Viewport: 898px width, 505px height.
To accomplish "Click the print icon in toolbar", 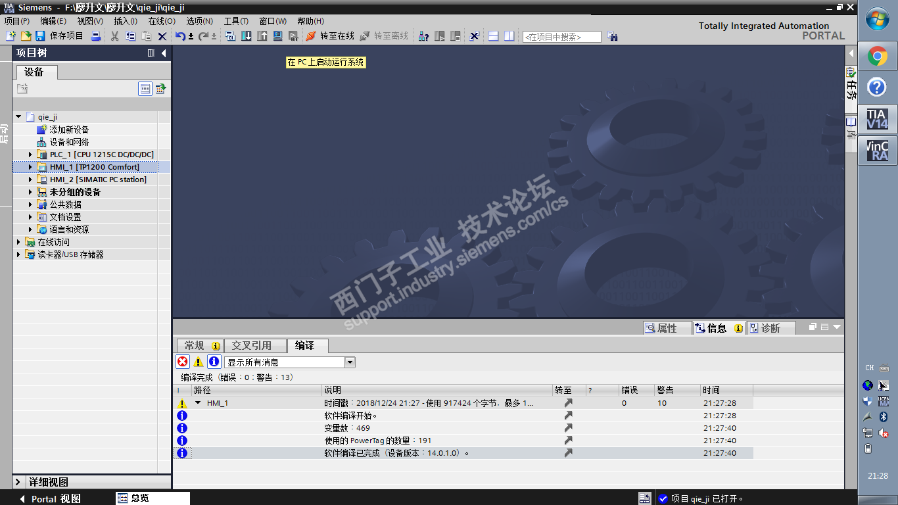I will (95, 36).
